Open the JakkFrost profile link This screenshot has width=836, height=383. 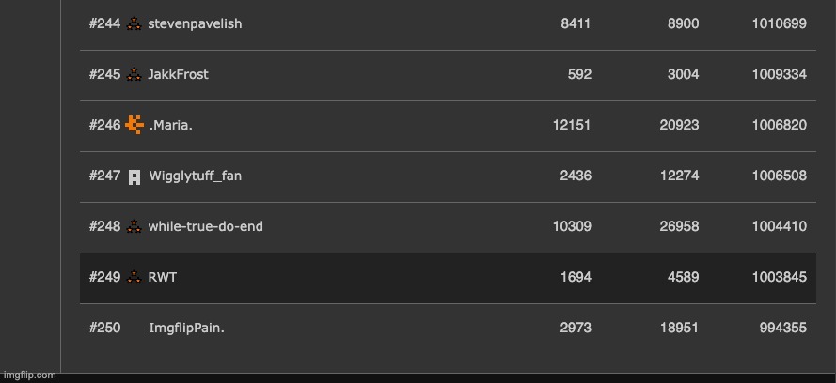178,75
